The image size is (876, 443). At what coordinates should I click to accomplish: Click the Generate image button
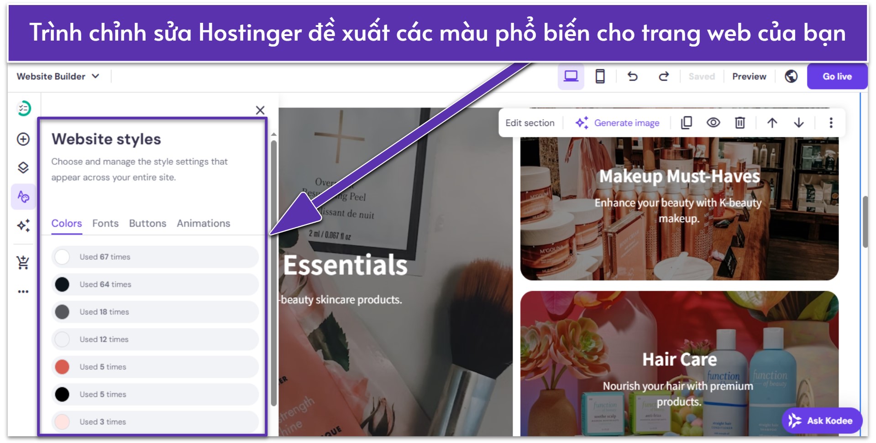tap(618, 123)
